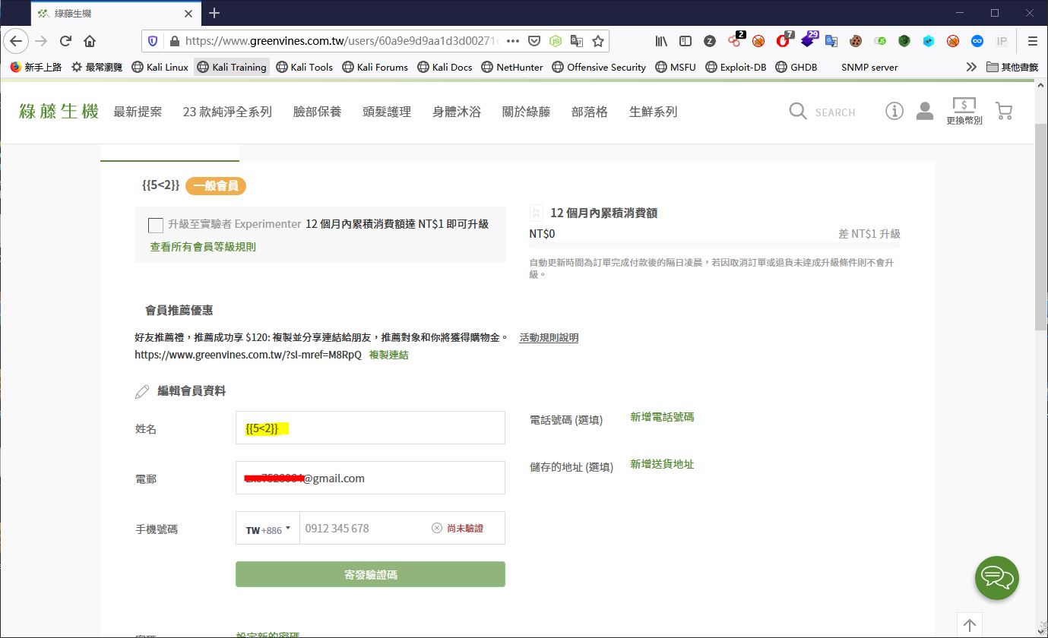Open the 最新提案 menu
1048x638 pixels.
138,112
